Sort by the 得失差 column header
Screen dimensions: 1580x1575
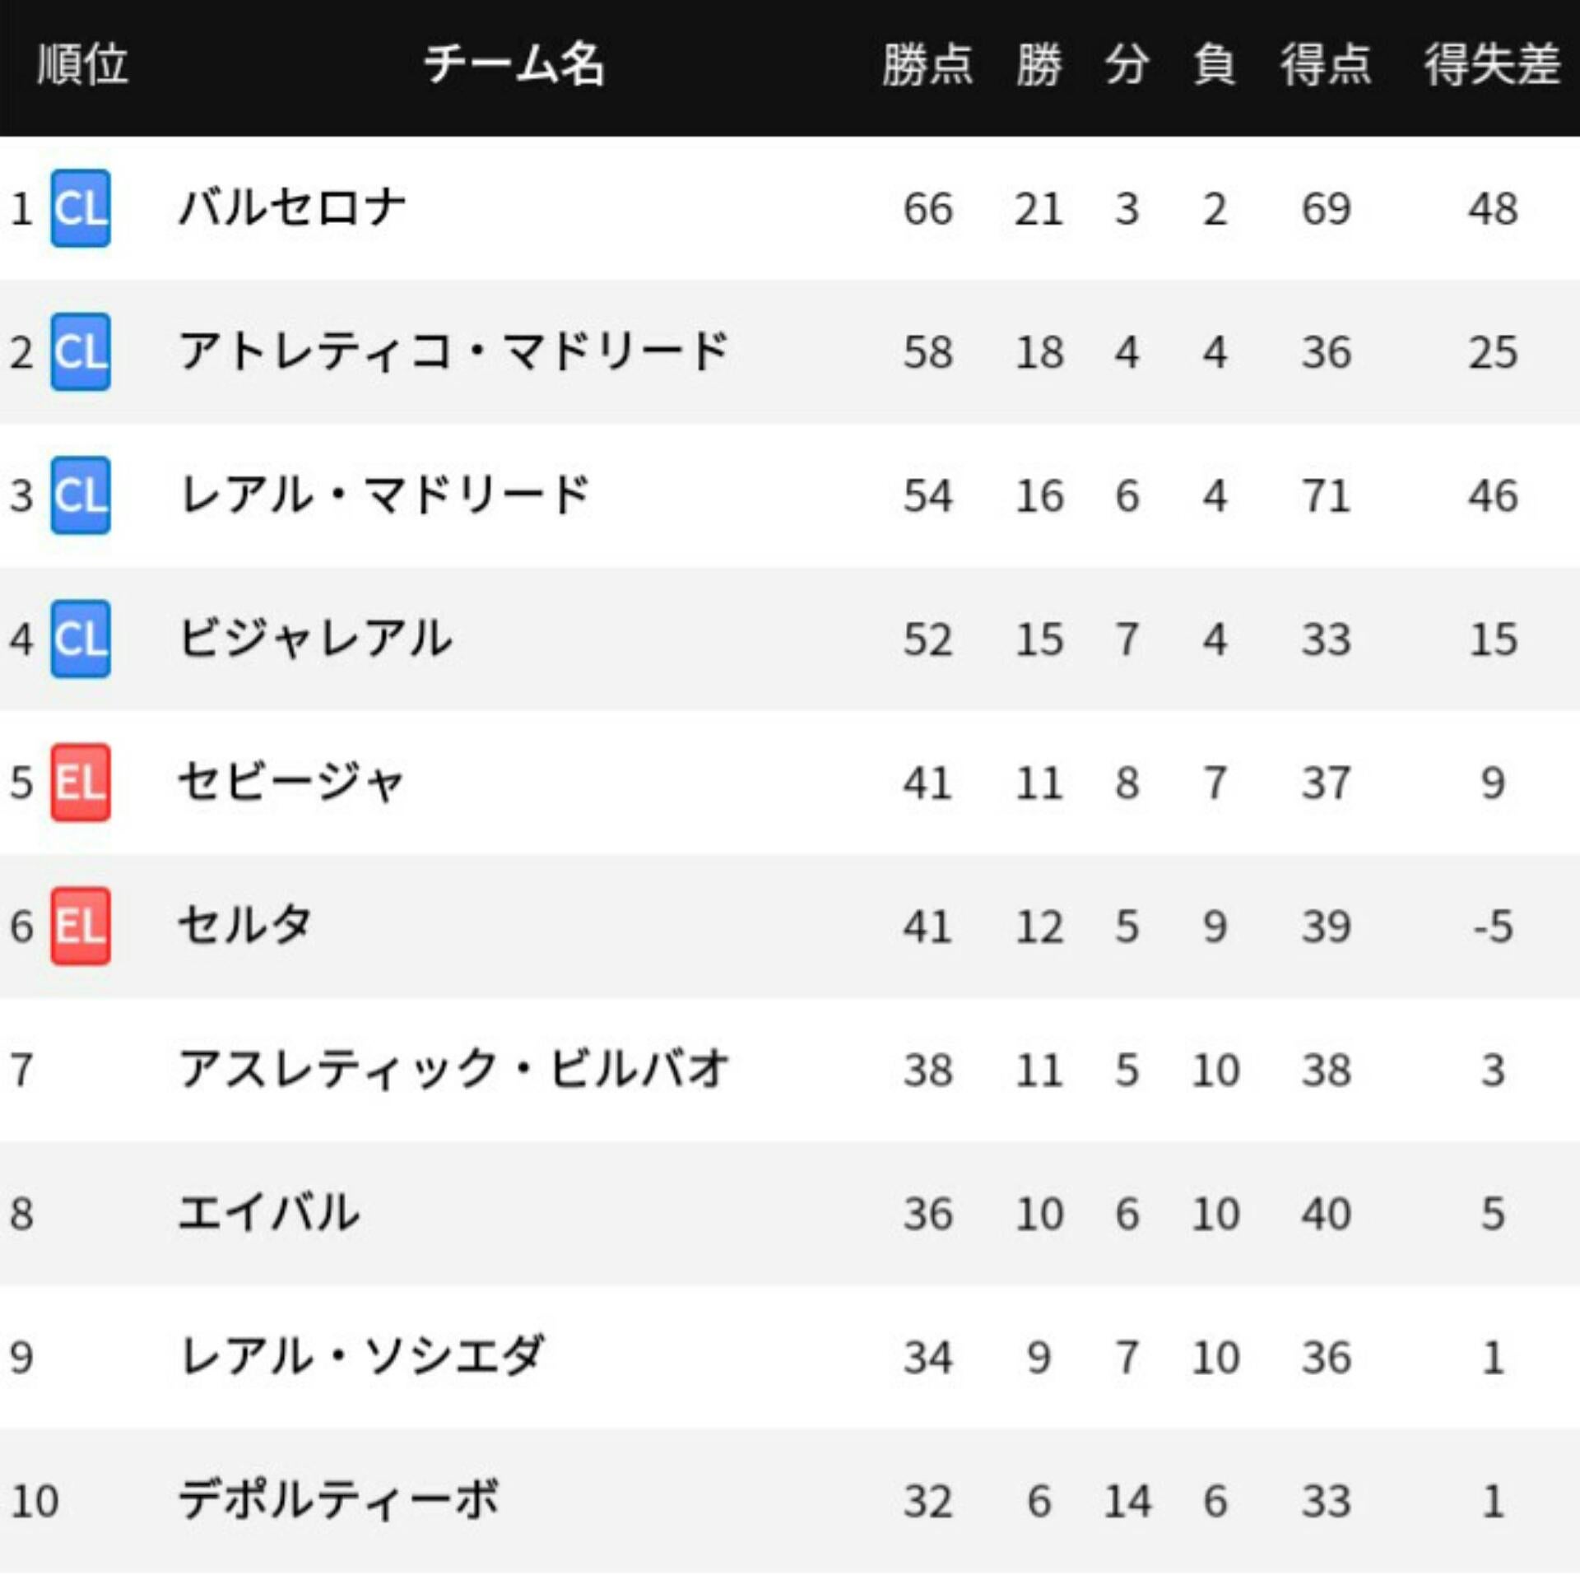(1492, 65)
